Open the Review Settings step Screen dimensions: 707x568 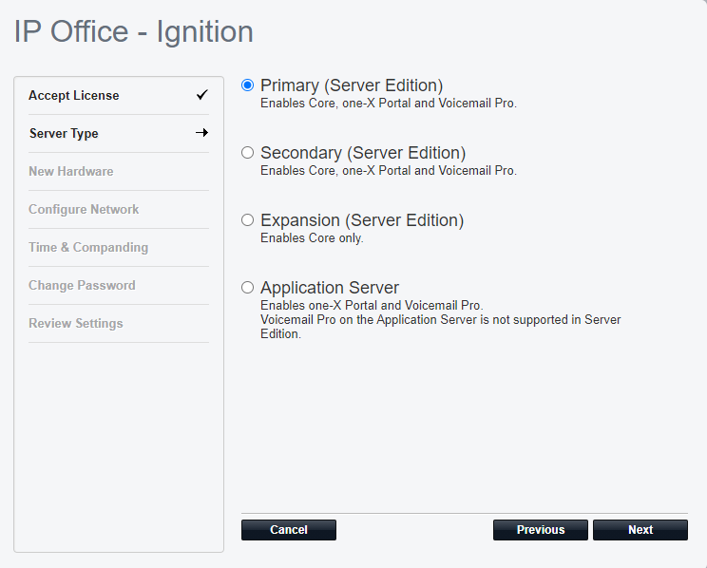119,323
